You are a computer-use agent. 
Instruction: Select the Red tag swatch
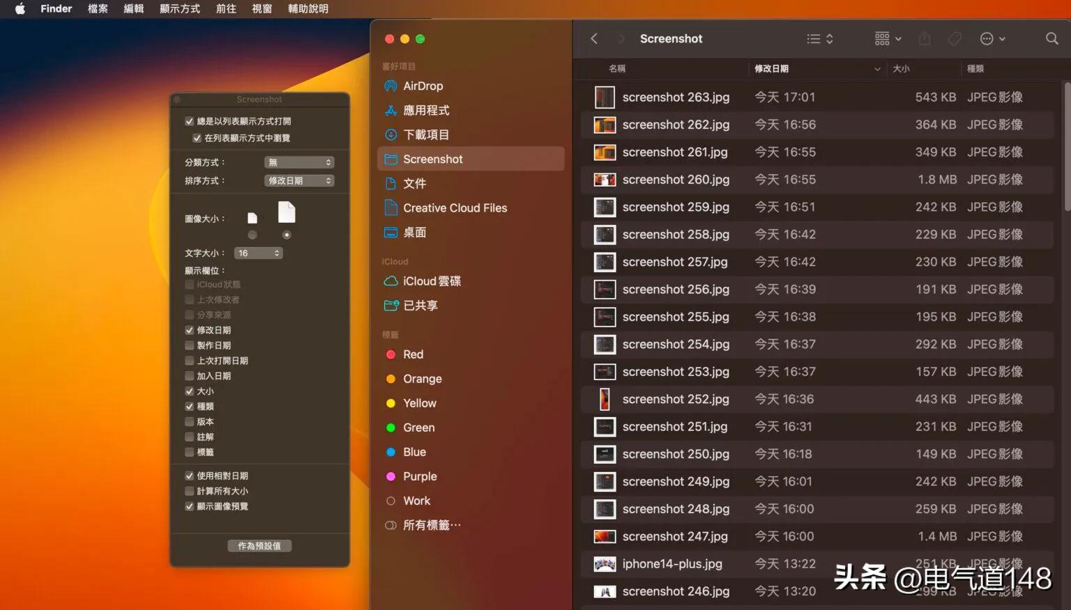(390, 354)
